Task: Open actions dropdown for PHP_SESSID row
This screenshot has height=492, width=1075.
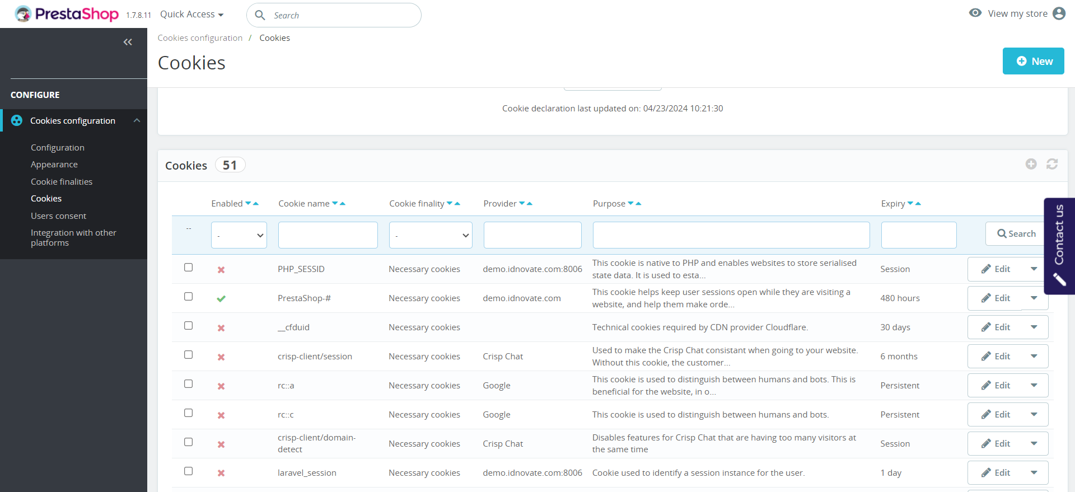Action: (x=1034, y=269)
